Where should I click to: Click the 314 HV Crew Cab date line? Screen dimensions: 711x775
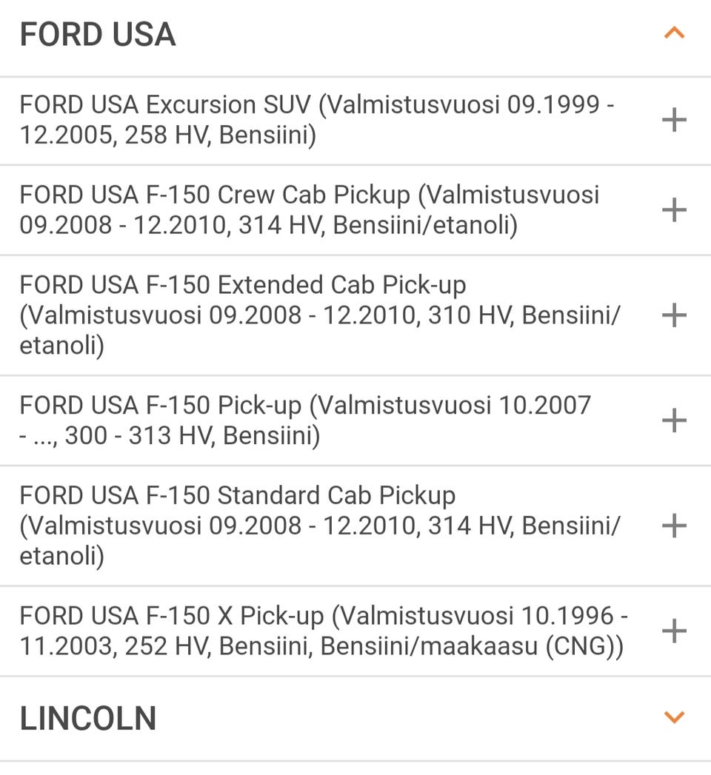point(268,226)
